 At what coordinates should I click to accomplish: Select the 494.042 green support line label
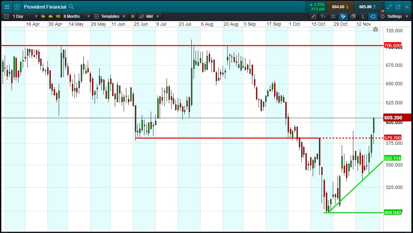coord(393,213)
